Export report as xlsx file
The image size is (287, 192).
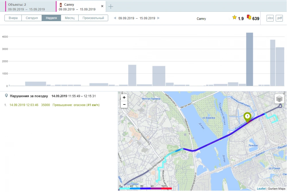click(270, 18)
